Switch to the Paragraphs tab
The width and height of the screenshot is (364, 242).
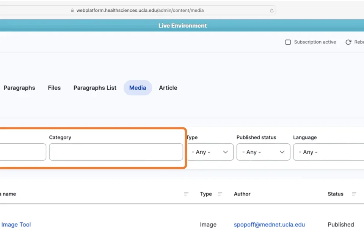[x=19, y=88]
